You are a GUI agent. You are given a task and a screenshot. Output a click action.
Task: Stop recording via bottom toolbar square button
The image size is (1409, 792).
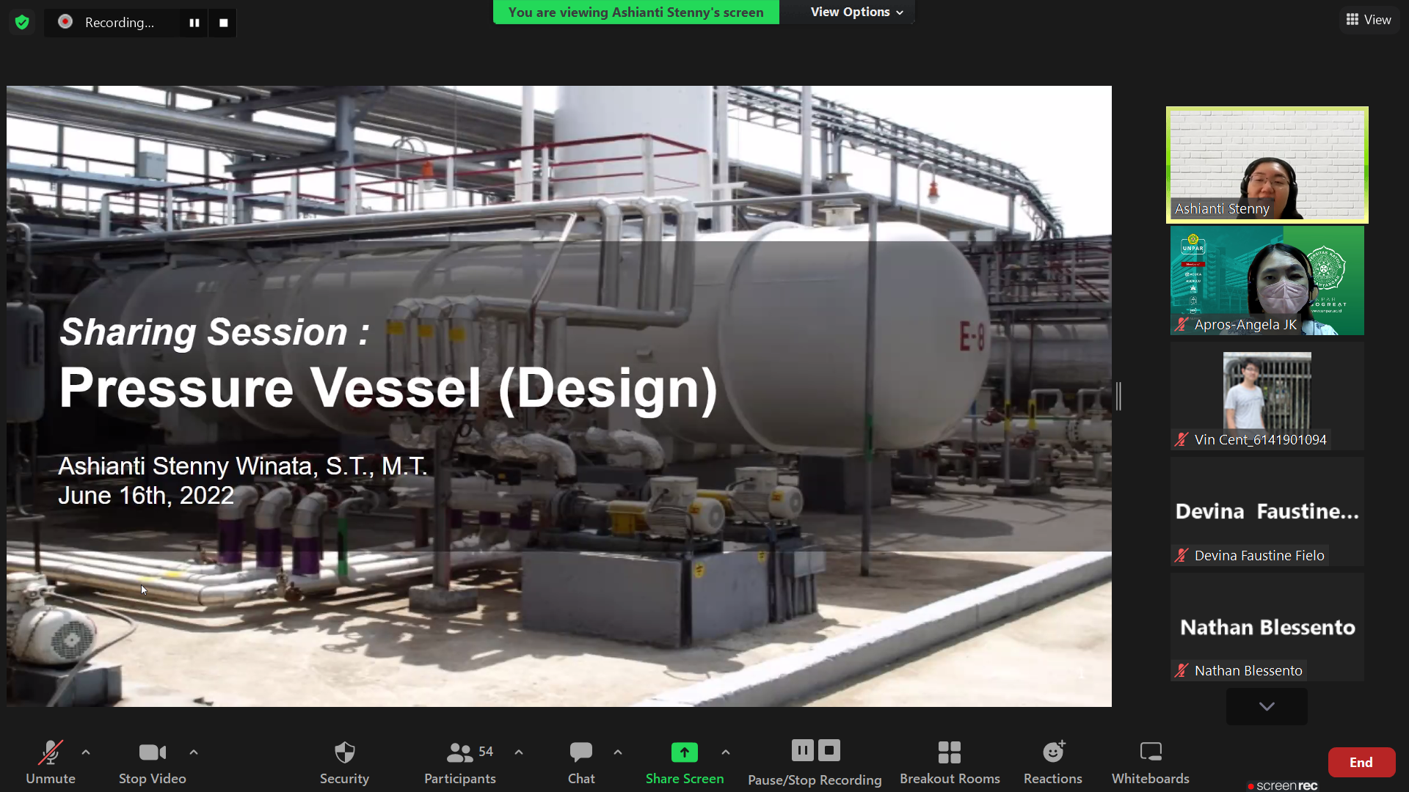[x=829, y=750]
